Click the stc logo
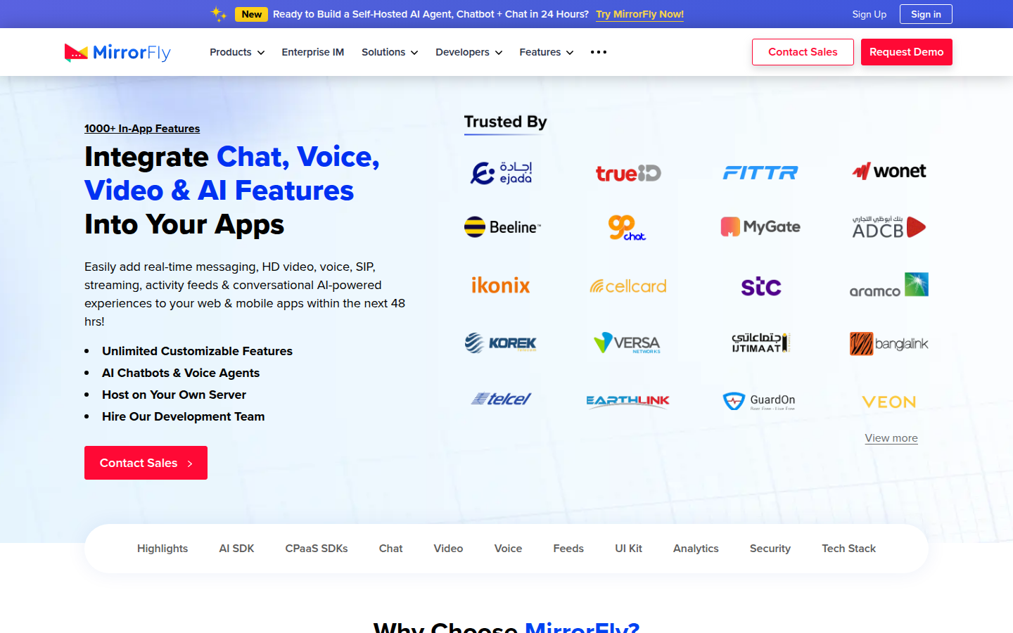1013x633 pixels. click(760, 286)
